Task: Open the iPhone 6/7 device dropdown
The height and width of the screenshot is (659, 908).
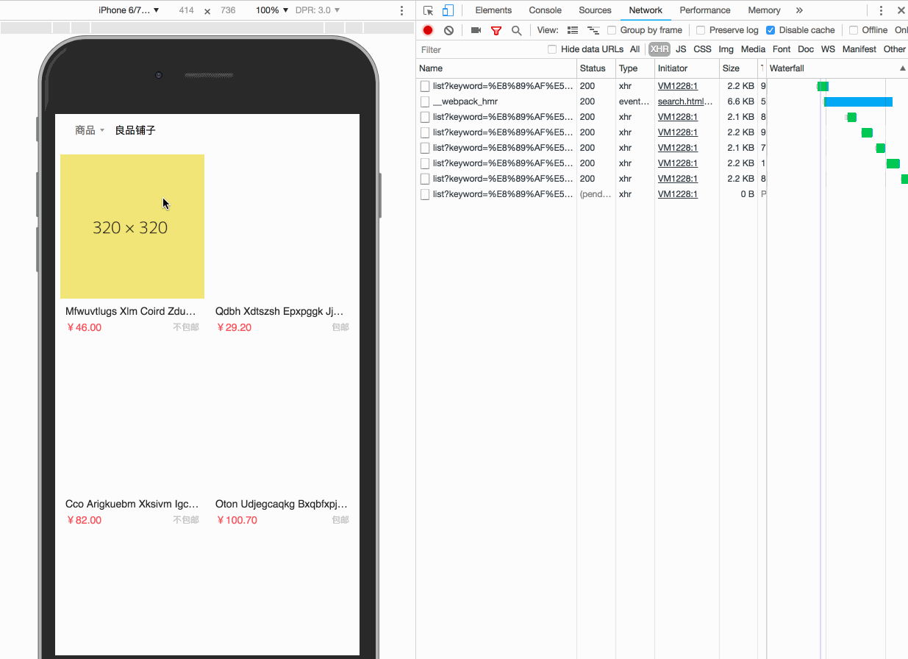Action: [x=129, y=10]
